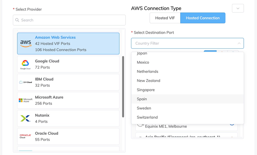Click the Google Cloud logo icon

coord(25,64)
